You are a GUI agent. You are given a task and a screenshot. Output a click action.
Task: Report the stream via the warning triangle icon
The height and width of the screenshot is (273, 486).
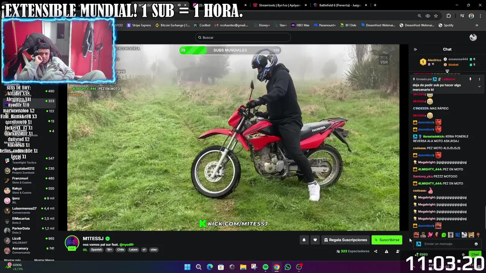pyautogui.click(x=387, y=251)
